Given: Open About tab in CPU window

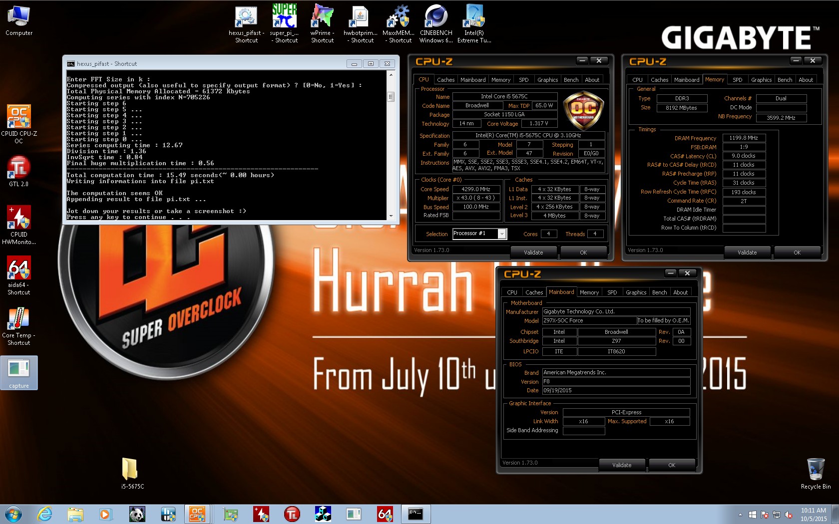Looking at the screenshot, I should 592,80.
